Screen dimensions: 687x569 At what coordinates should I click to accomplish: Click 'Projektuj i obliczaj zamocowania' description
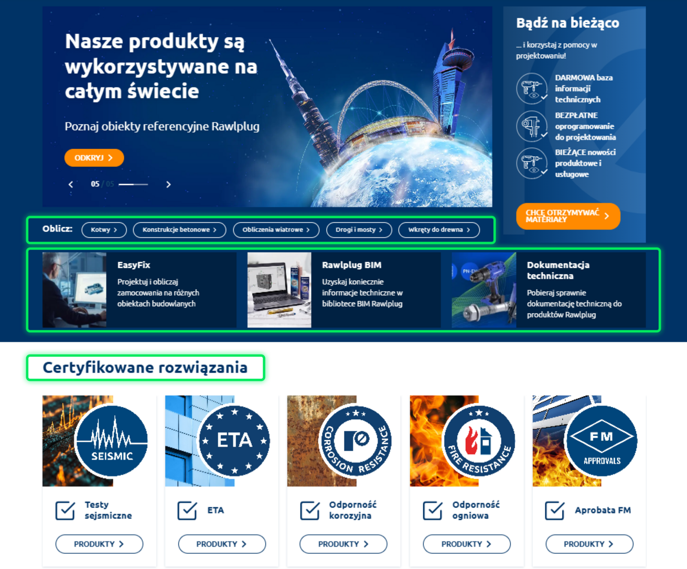point(158,293)
